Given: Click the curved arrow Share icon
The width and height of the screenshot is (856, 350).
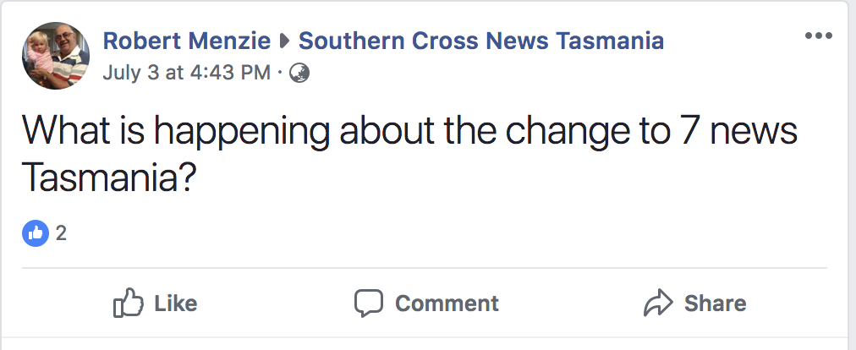Looking at the screenshot, I should 657,303.
